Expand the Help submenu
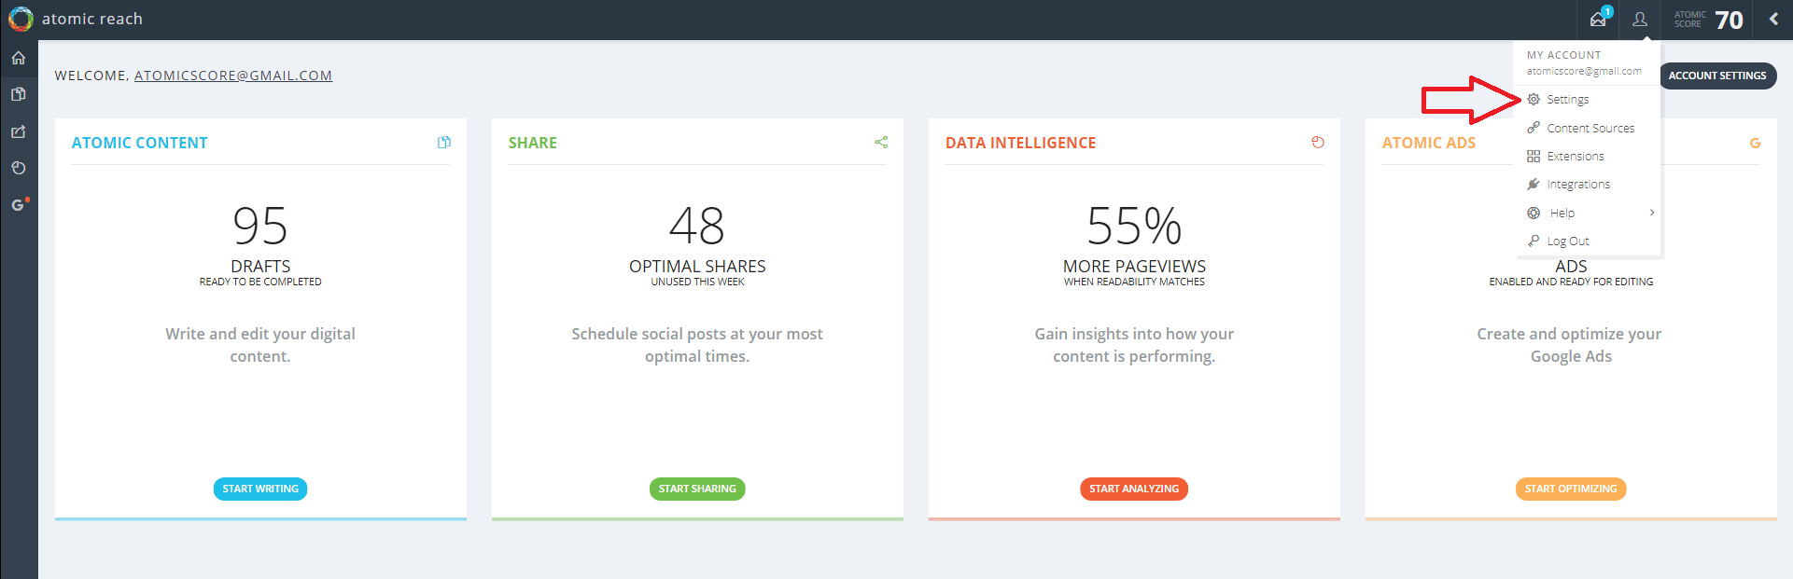Screen dimensions: 1793x579 1587,213
